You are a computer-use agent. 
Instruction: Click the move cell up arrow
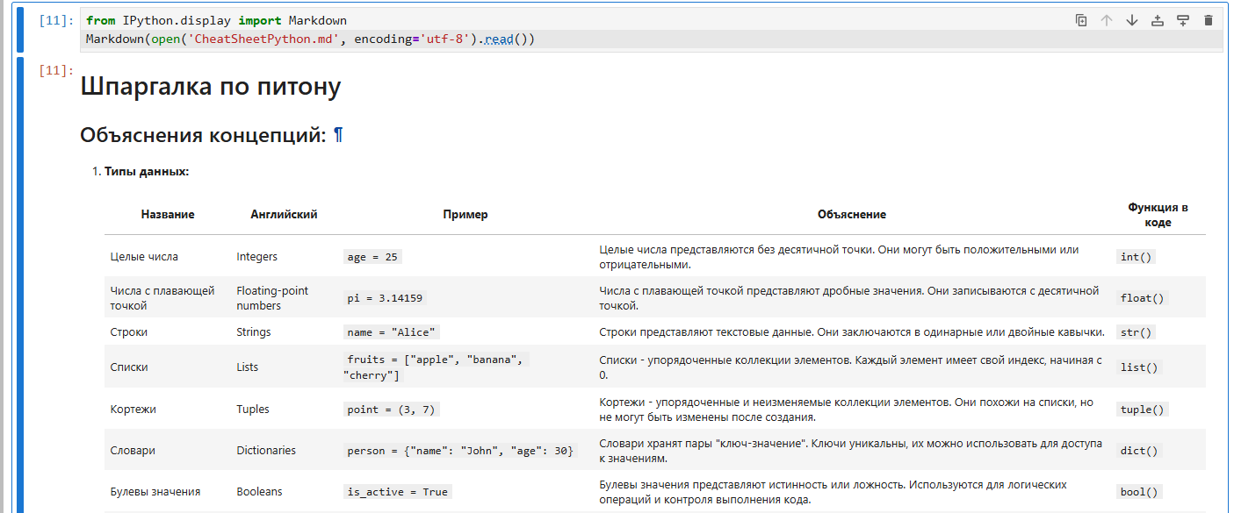(x=1107, y=20)
